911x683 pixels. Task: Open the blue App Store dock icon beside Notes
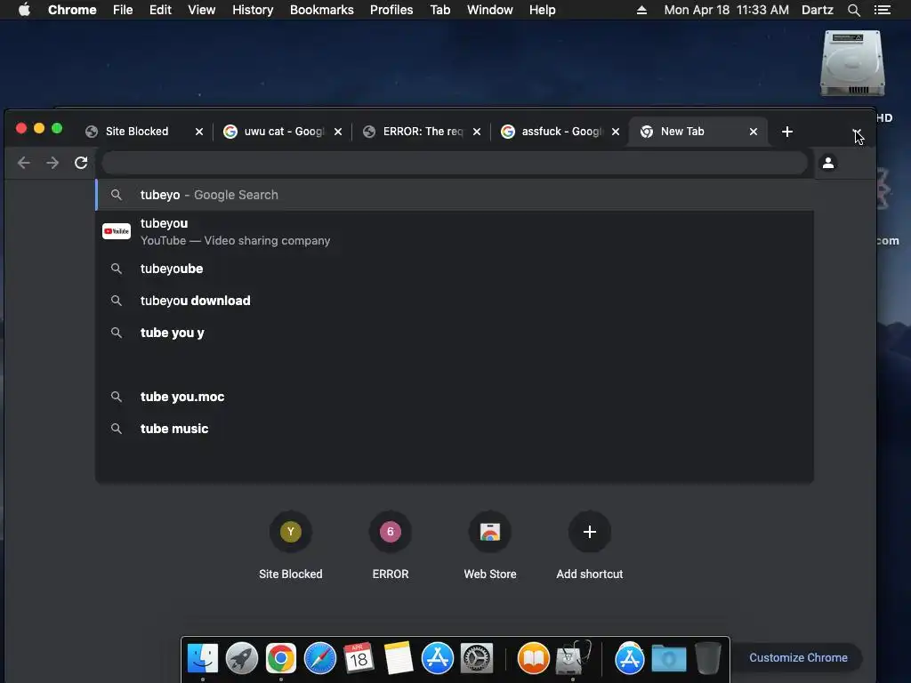(x=437, y=659)
